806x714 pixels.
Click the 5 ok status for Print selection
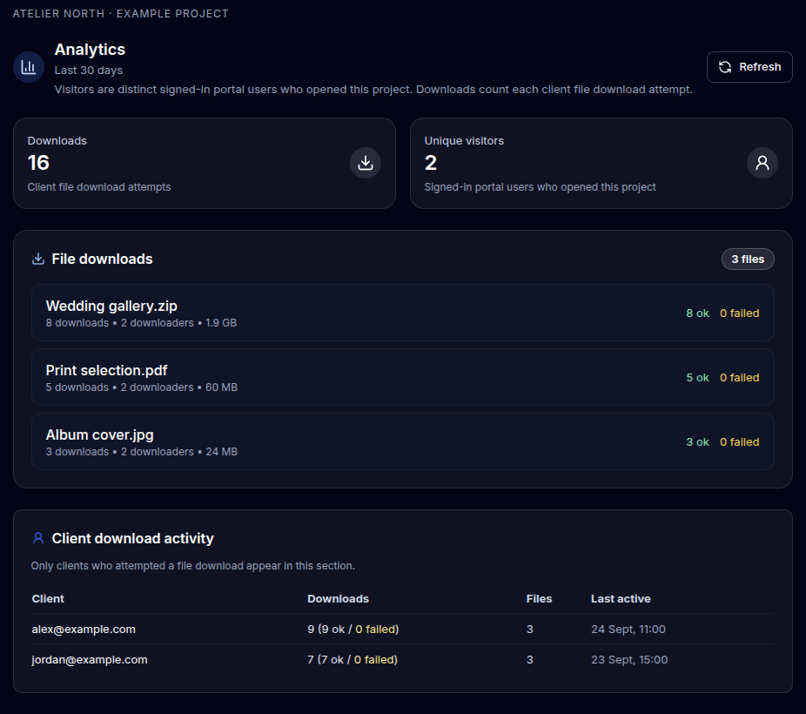tap(697, 377)
